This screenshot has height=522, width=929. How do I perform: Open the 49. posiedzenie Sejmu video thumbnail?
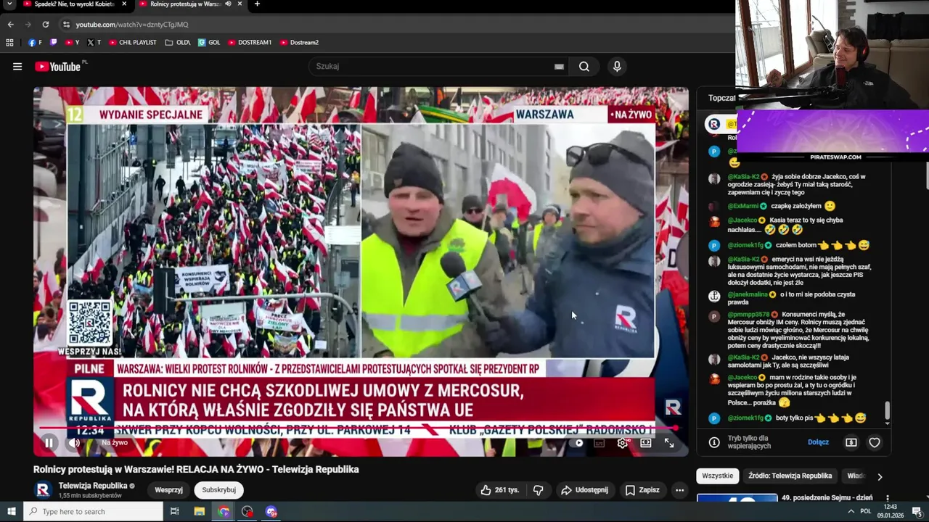coord(737,497)
